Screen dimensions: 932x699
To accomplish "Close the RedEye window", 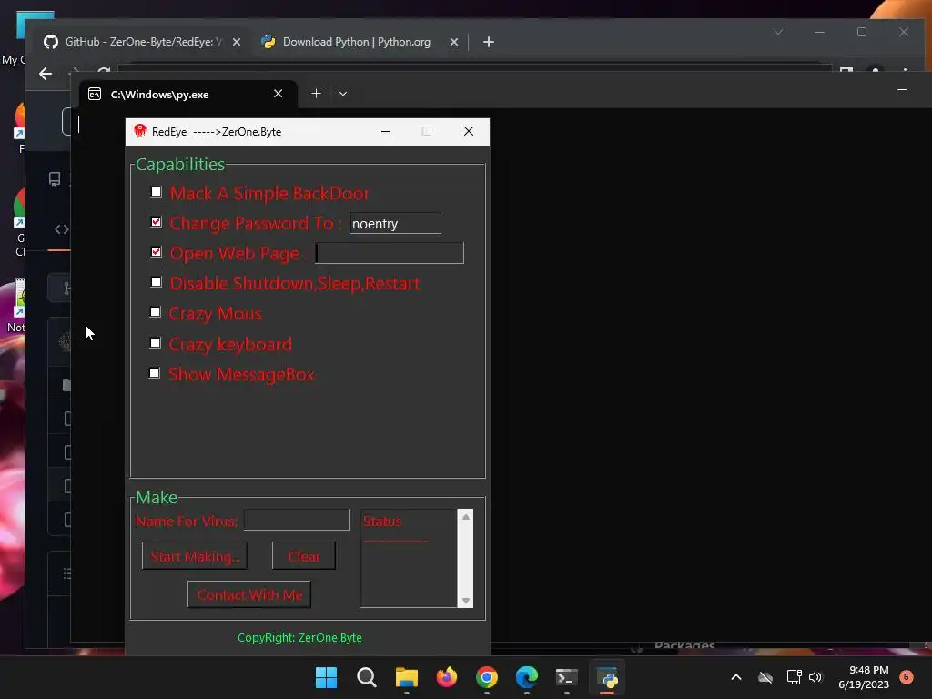I will coord(469,131).
